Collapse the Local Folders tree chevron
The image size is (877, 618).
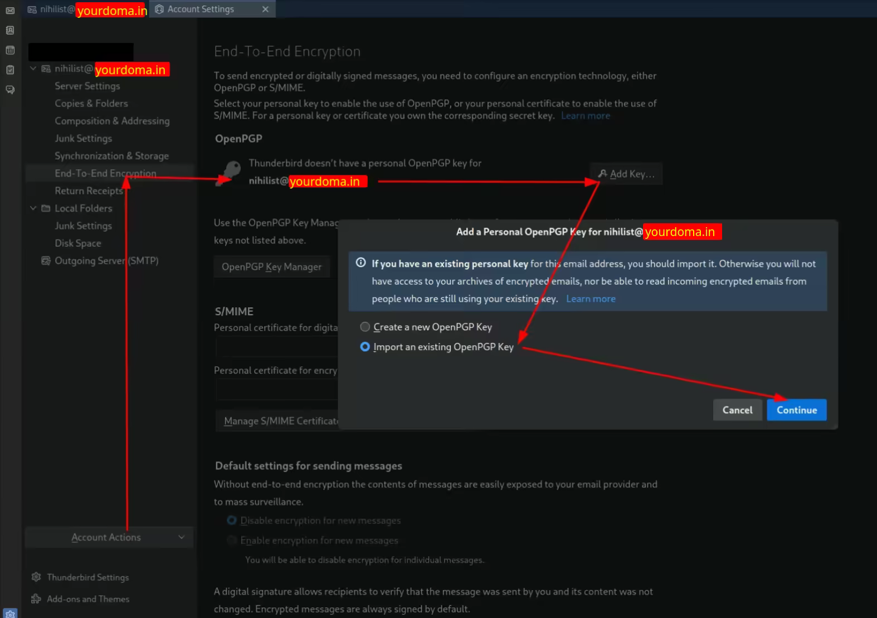33,208
